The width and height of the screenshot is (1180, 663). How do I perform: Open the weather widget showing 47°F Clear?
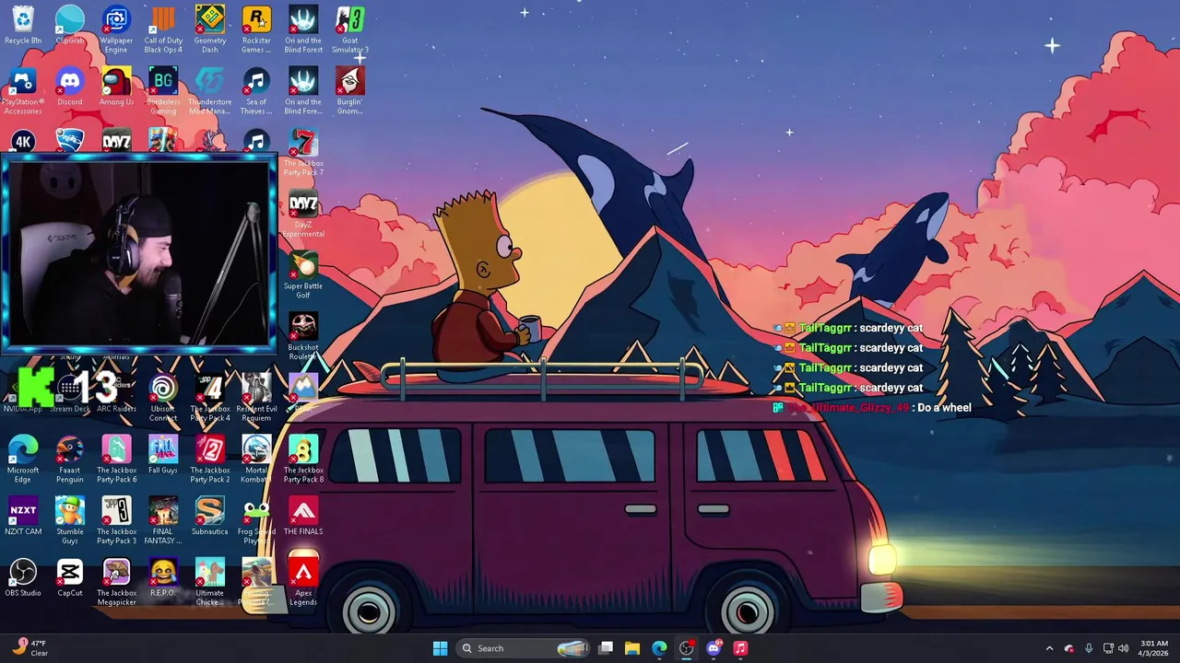[x=29, y=648]
